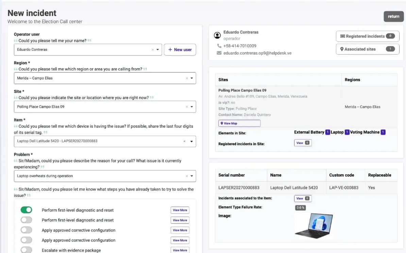Open the Region dropdown arrow
The width and height of the screenshot is (406, 253).
pos(192,78)
